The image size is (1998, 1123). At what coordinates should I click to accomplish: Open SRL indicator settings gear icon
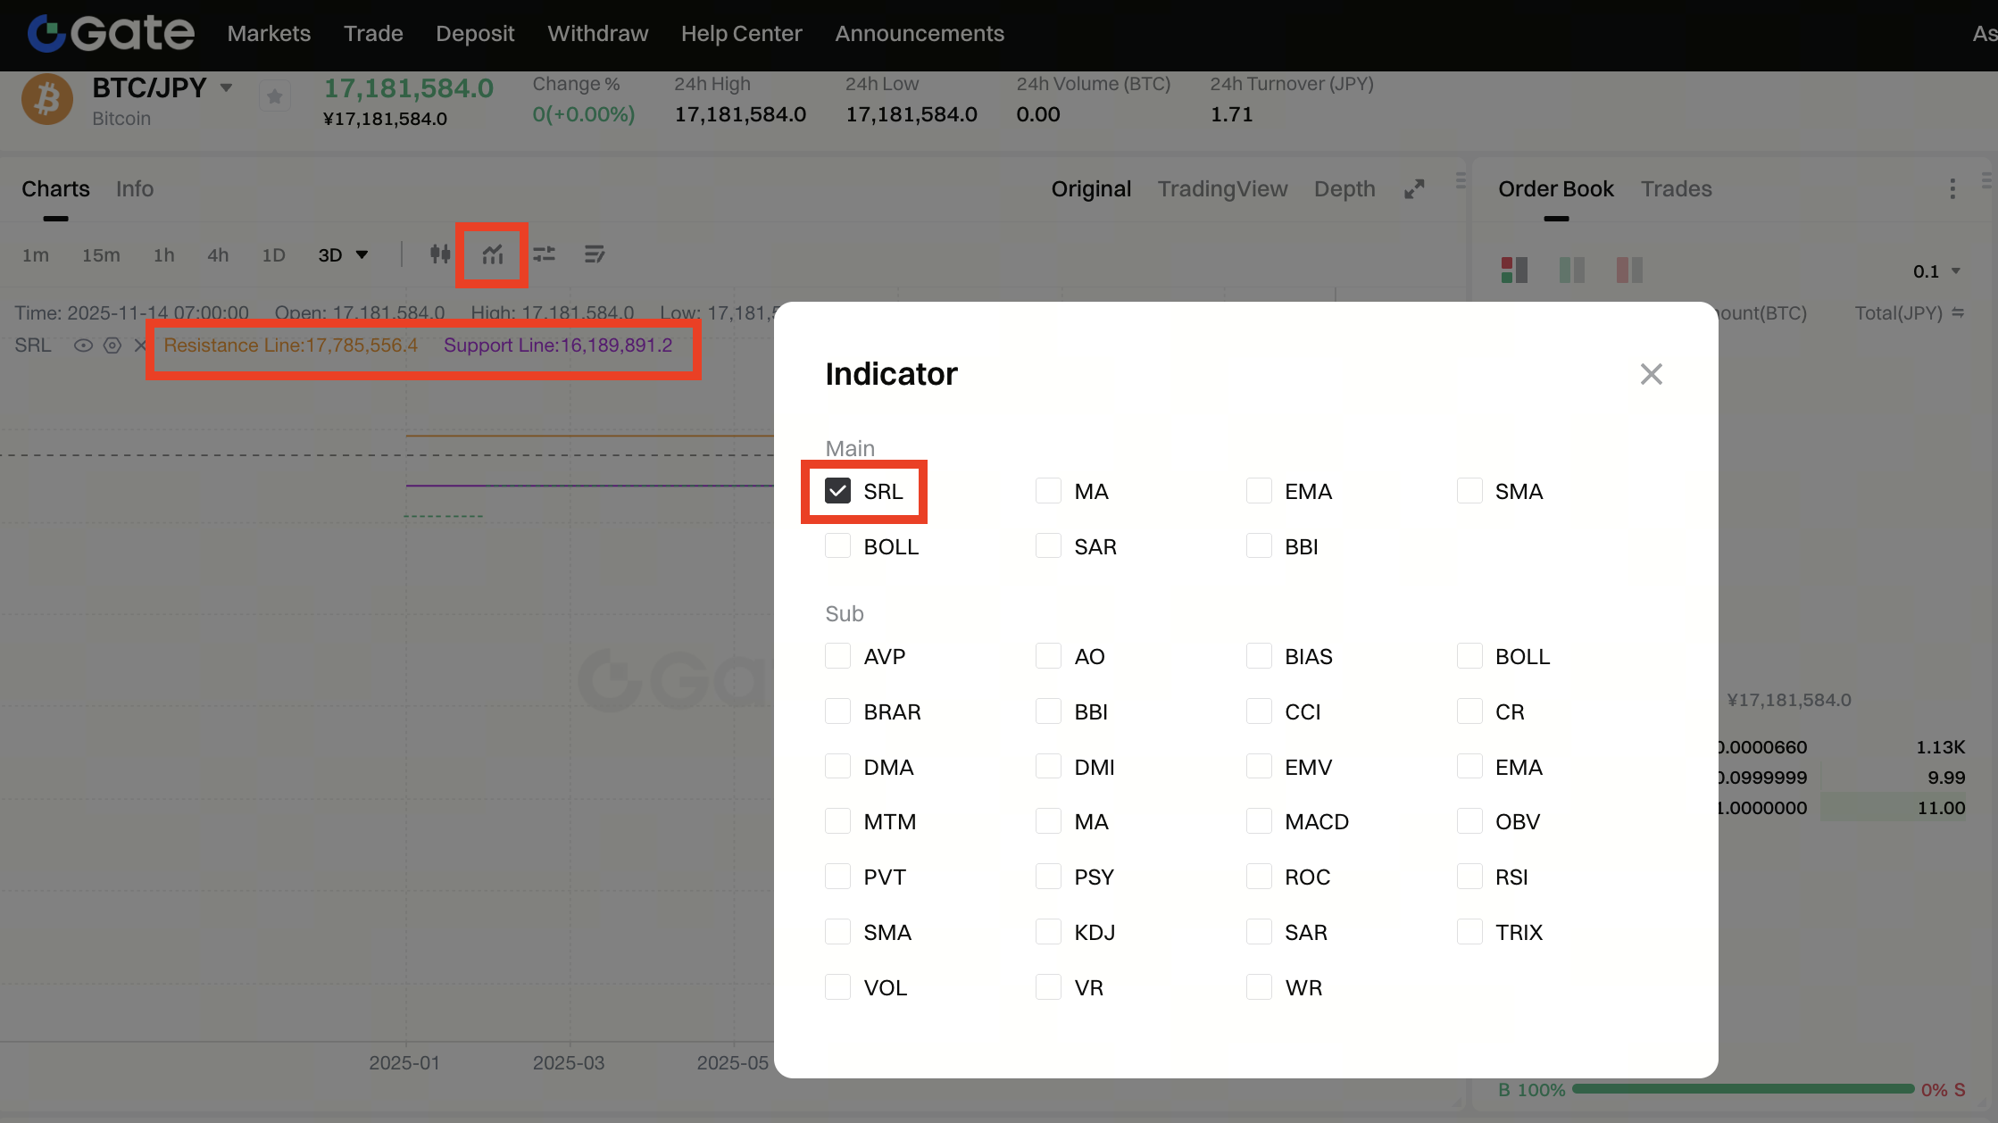(112, 345)
